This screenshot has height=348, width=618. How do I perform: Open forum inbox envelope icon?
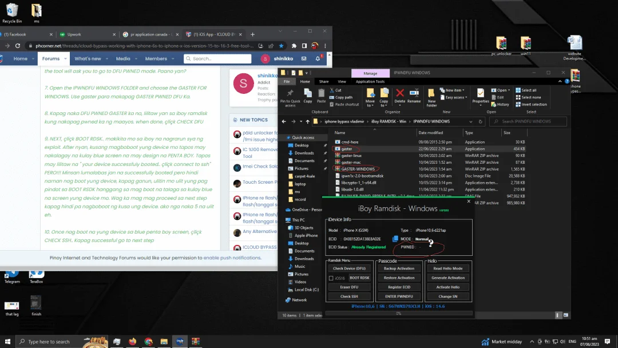(304, 58)
